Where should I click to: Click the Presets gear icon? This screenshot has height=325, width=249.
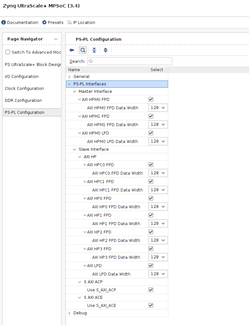click(x=44, y=22)
